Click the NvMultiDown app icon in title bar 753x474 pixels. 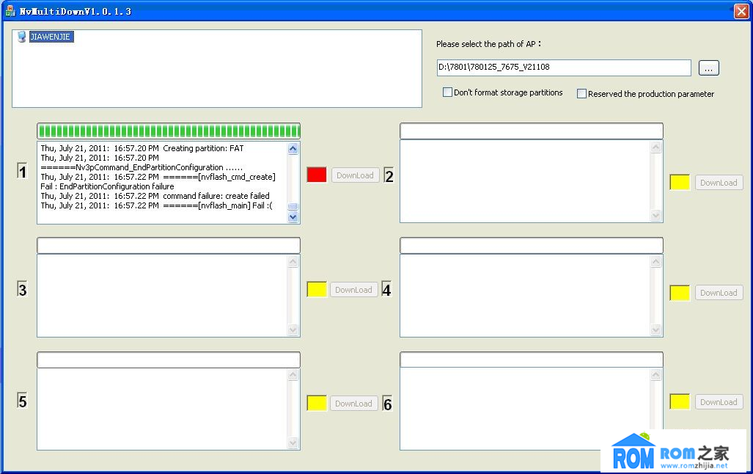click(x=10, y=10)
